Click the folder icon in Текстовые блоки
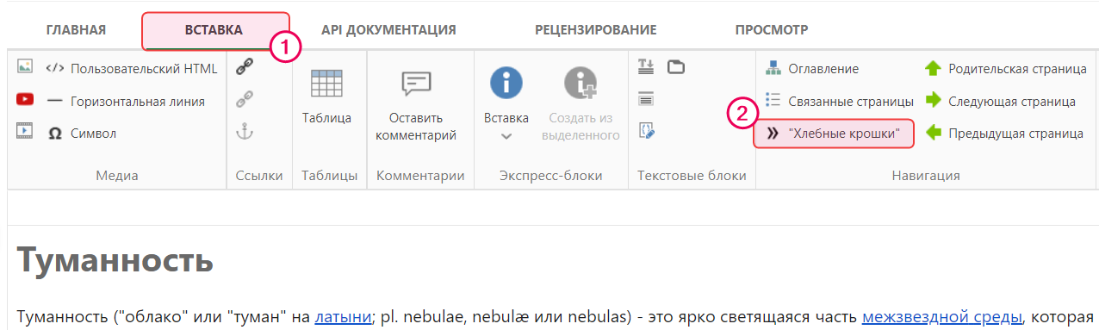 click(x=676, y=66)
